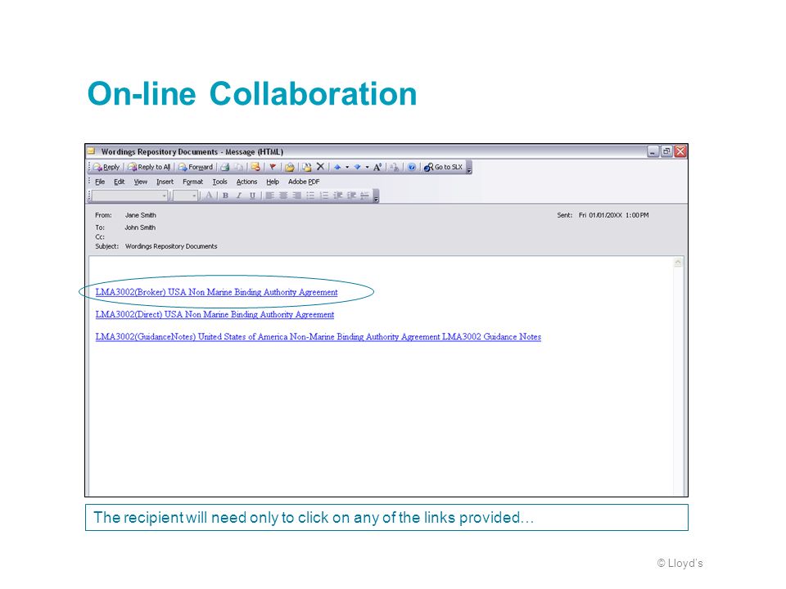The image size is (786, 589).
Task: Open the Edit menu
Action: [x=119, y=182]
